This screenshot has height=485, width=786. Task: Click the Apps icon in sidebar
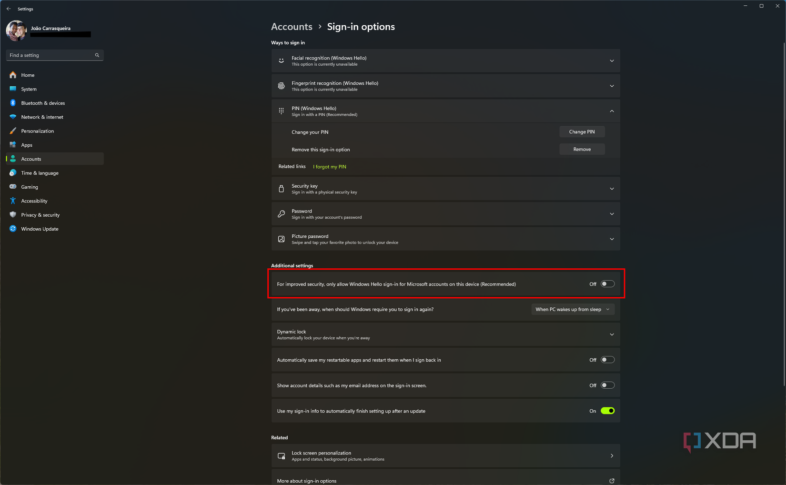click(13, 145)
